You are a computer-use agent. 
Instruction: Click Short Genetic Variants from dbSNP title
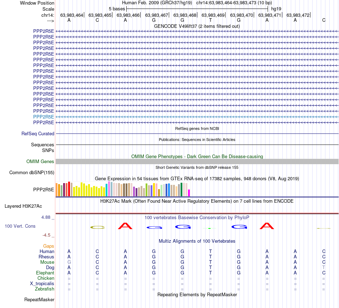pos(197,167)
